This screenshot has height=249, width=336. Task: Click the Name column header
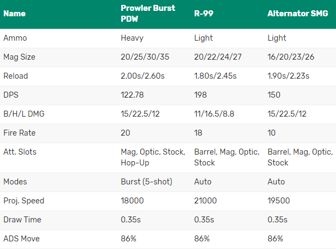14,14
